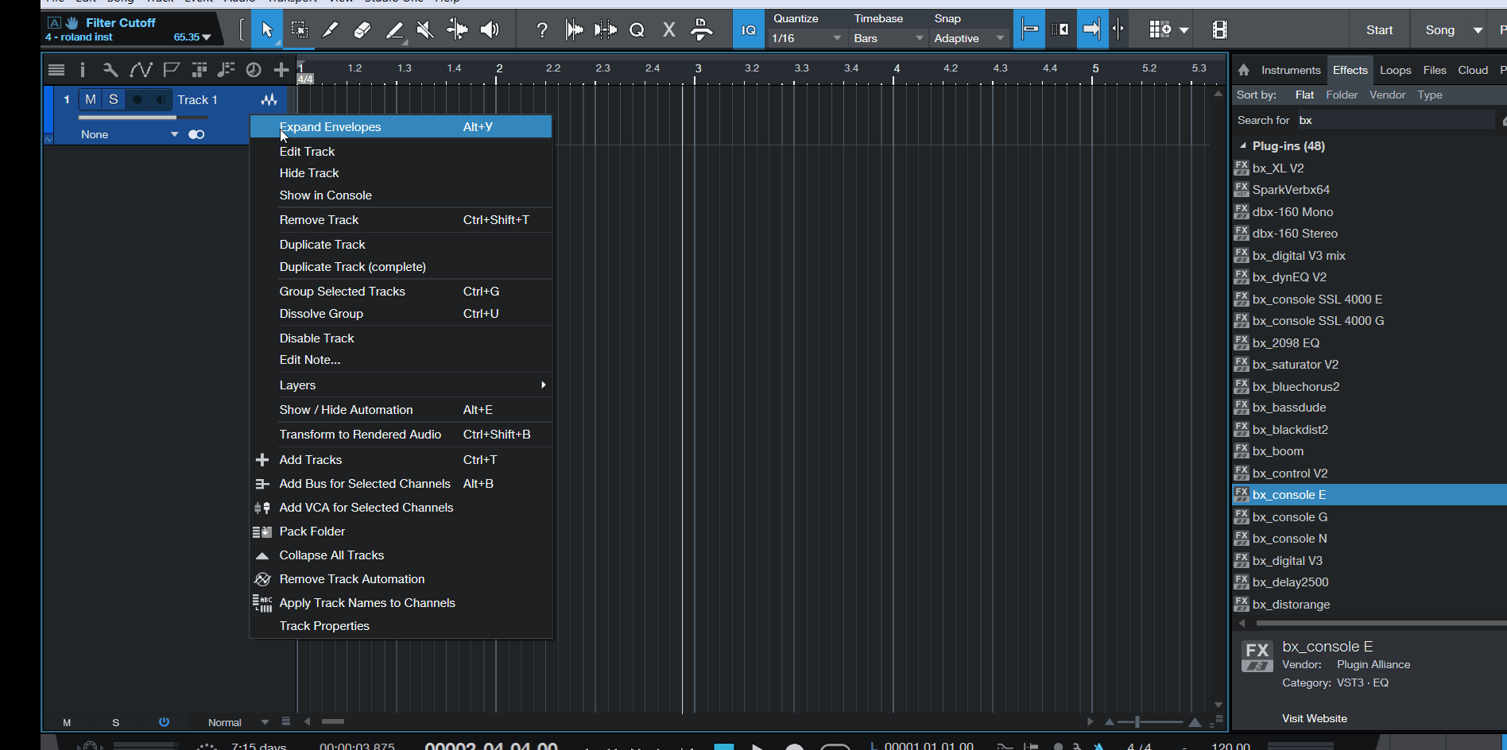This screenshot has height=750, width=1507.
Task: Sort plug-ins by Folder
Action: click(1342, 95)
